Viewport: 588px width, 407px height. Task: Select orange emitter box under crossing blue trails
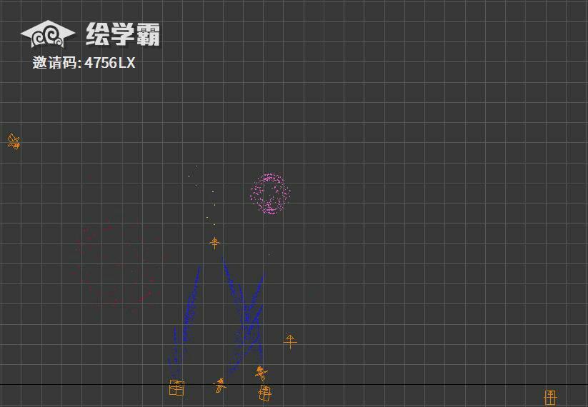tap(265, 393)
